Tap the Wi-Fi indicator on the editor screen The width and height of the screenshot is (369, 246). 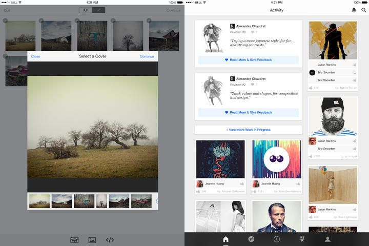click(20, 3)
